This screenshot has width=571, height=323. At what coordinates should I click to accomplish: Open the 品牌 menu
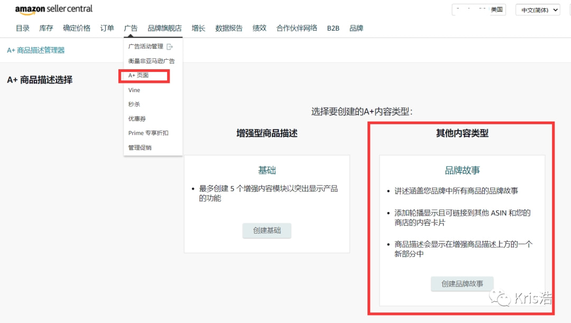pyautogui.click(x=356, y=28)
